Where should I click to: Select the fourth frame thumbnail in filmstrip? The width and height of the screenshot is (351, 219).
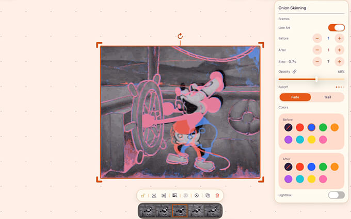[x=196, y=211]
